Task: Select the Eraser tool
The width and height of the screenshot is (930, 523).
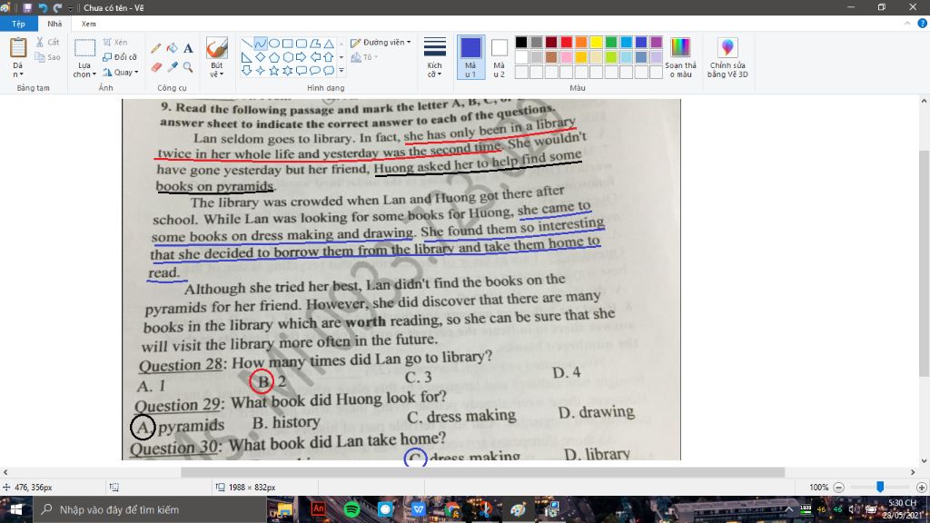Action: point(156,67)
